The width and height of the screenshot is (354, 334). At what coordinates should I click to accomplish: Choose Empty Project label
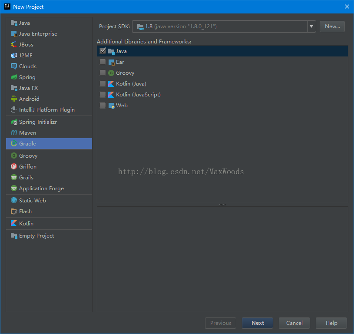(36, 236)
